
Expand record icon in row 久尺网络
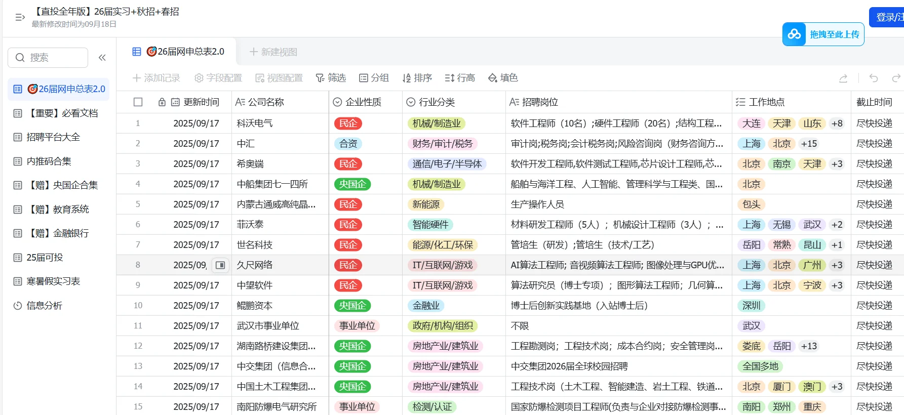[220, 265]
